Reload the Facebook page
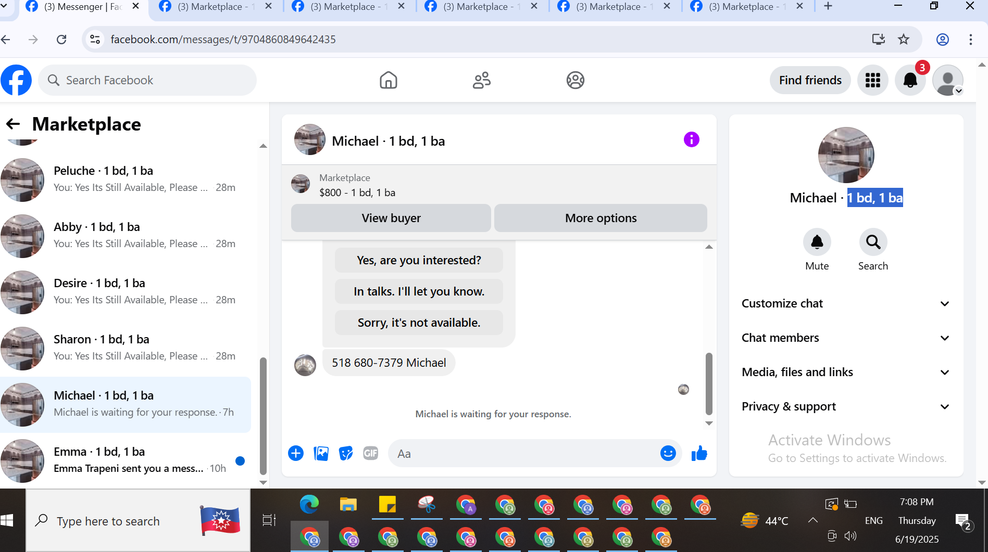Image resolution: width=988 pixels, height=552 pixels. click(61, 40)
